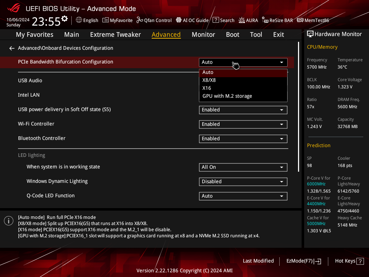Switch to Main tab
Screen dimensions: 369x277
coord(72,35)
